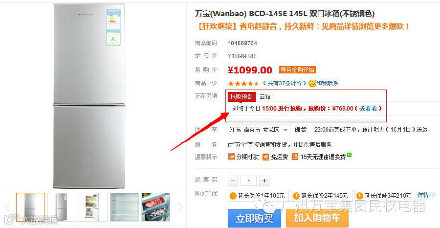
Task: Select the open-fridge interior thumbnail
Action: 93,207
